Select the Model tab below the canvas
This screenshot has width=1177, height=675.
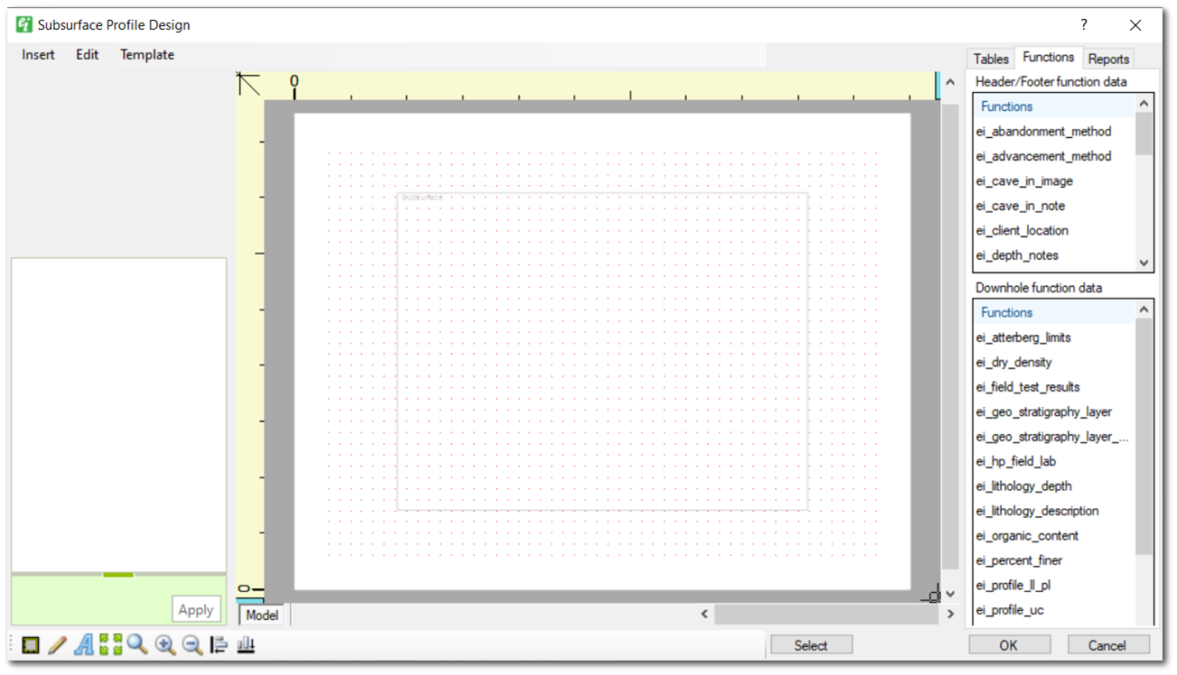[x=260, y=615]
